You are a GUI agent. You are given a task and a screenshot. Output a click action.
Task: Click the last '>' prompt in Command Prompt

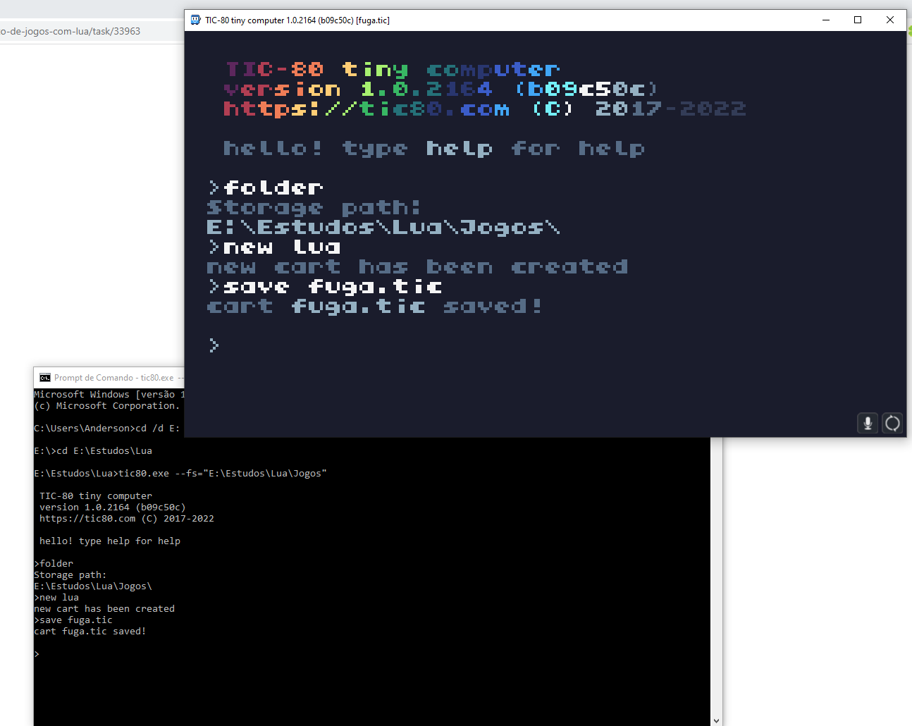coord(37,654)
